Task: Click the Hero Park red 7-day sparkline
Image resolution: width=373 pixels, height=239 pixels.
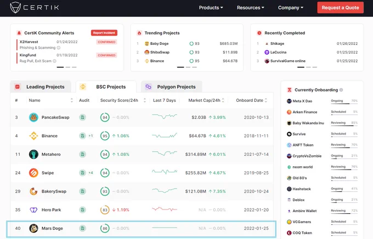Action: pos(165,209)
